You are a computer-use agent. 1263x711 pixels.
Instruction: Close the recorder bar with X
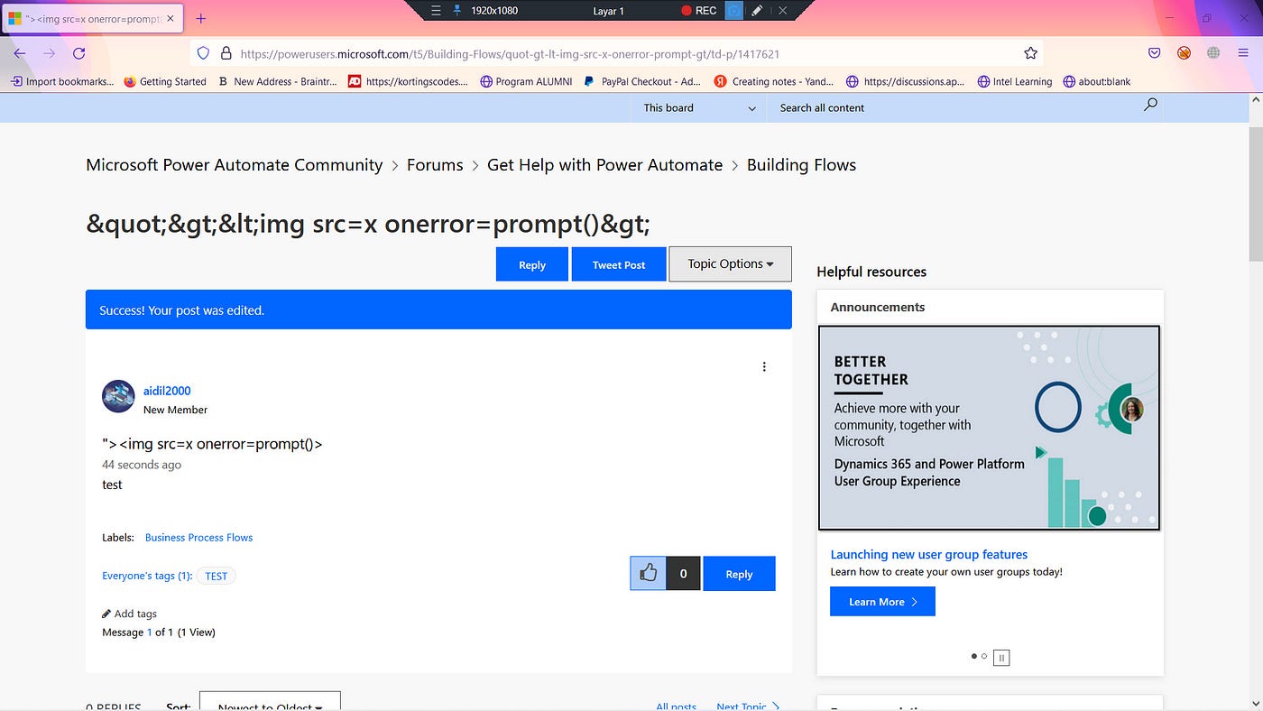[x=782, y=11]
